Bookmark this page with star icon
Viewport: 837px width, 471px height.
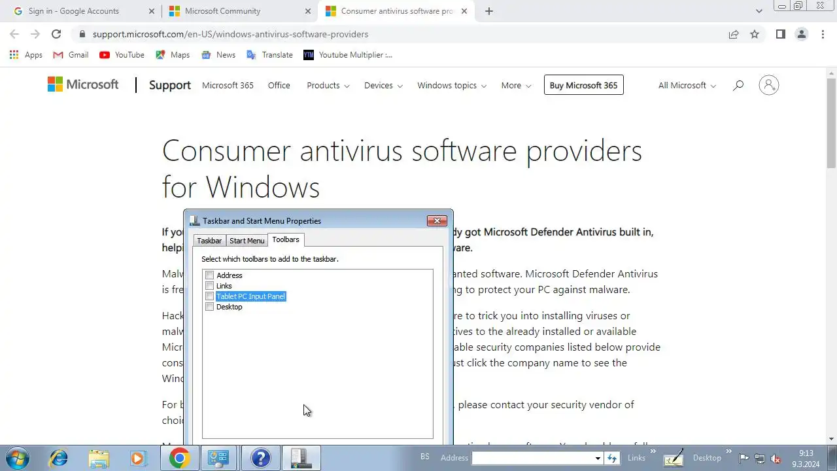(x=755, y=34)
